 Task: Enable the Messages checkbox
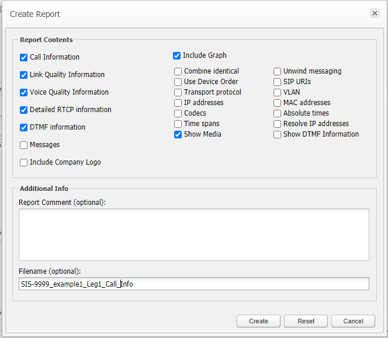point(24,145)
